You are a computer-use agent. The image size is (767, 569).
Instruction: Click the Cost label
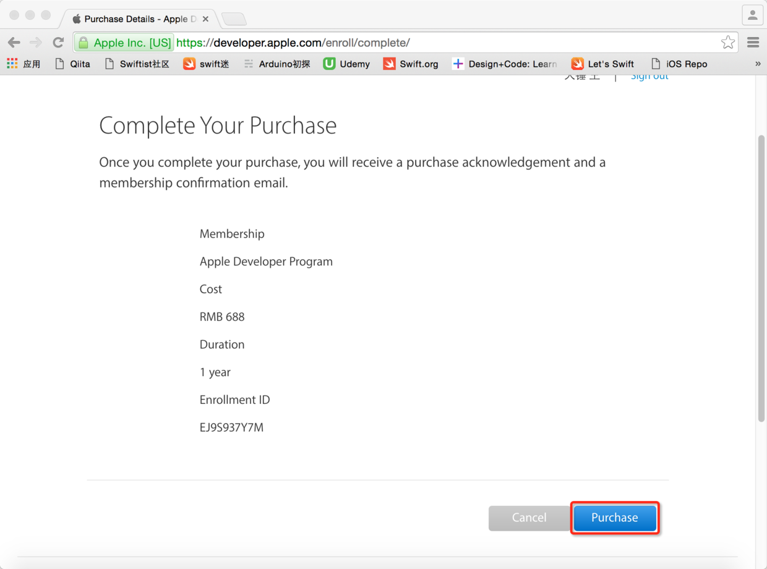(x=211, y=289)
